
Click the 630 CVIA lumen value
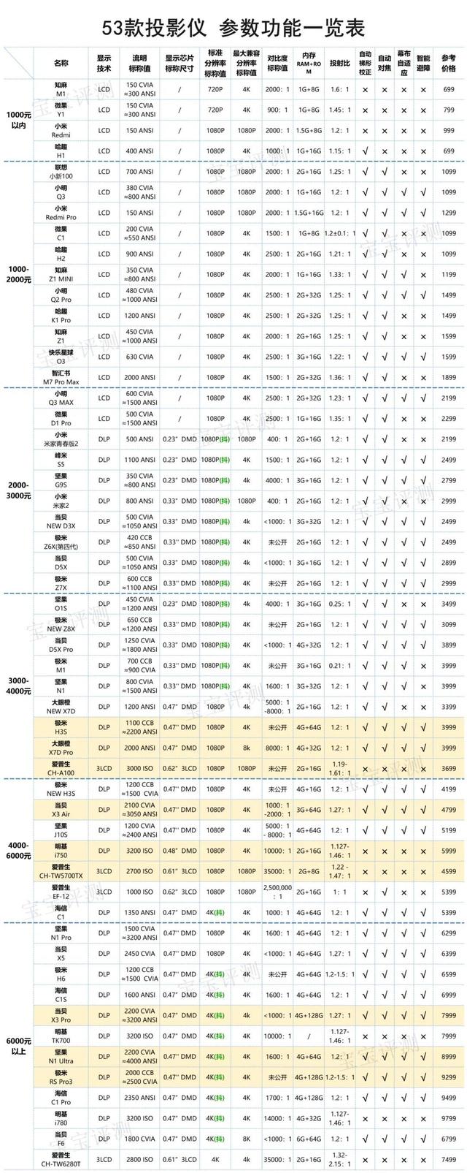point(139,357)
